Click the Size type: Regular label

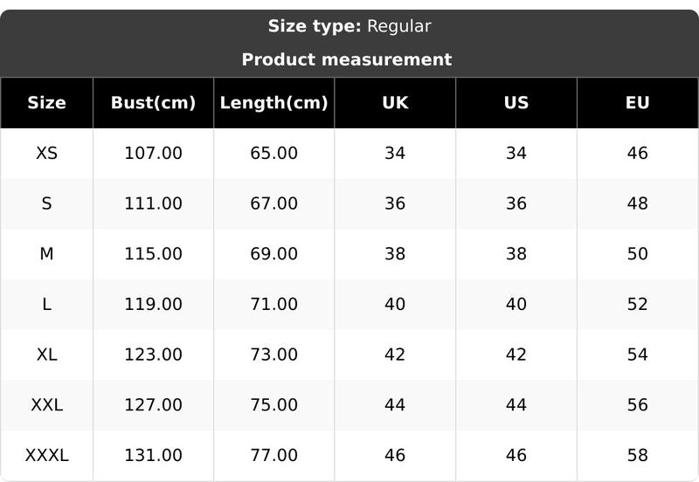coord(349,26)
